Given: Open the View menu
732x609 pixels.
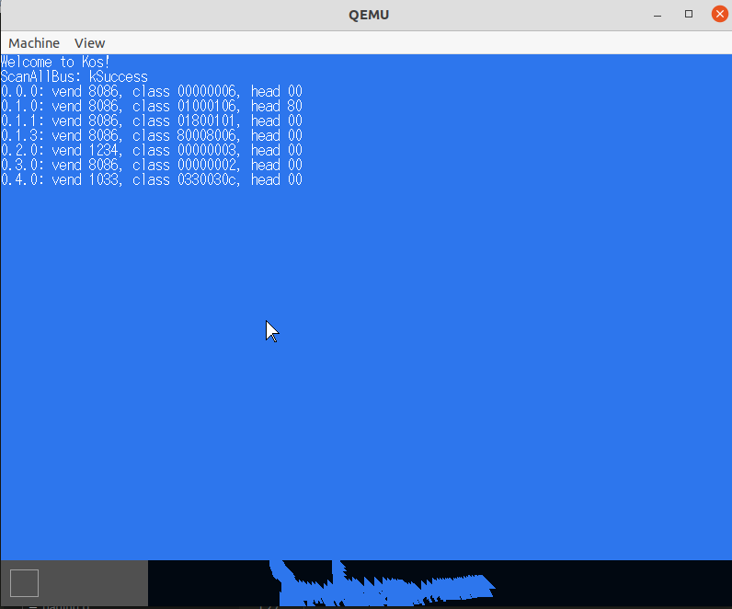Looking at the screenshot, I should [x=89, y=43].
